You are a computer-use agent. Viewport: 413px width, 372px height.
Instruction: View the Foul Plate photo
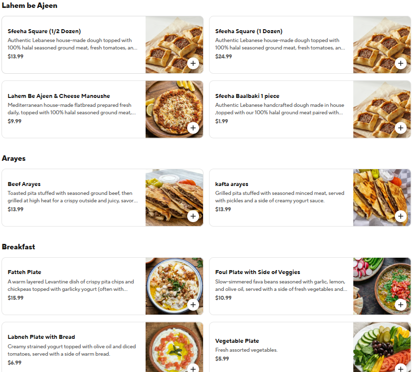click(x=382, y=286)
